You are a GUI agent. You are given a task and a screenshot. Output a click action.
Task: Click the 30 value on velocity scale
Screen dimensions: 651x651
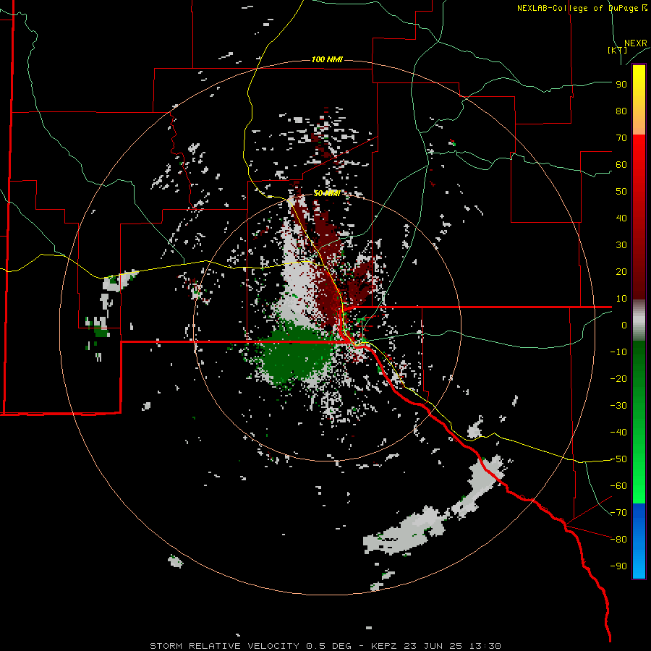click(x=621, y=245)
